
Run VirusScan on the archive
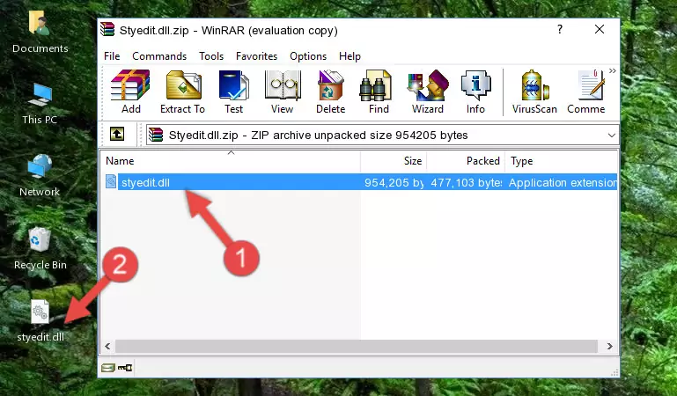(x=534, y=92)
